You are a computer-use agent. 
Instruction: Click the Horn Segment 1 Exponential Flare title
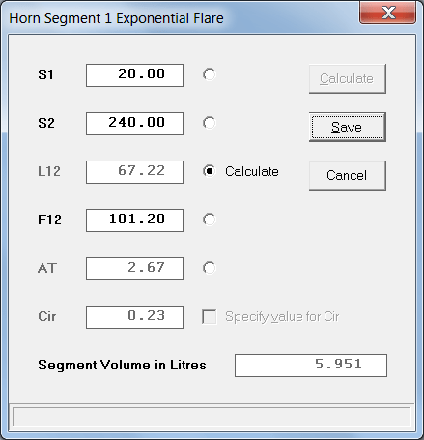pos(116,18)
